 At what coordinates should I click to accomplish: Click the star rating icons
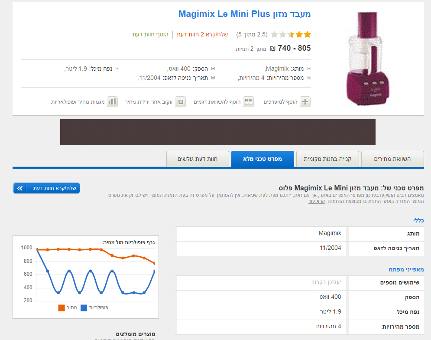point(291,34)
